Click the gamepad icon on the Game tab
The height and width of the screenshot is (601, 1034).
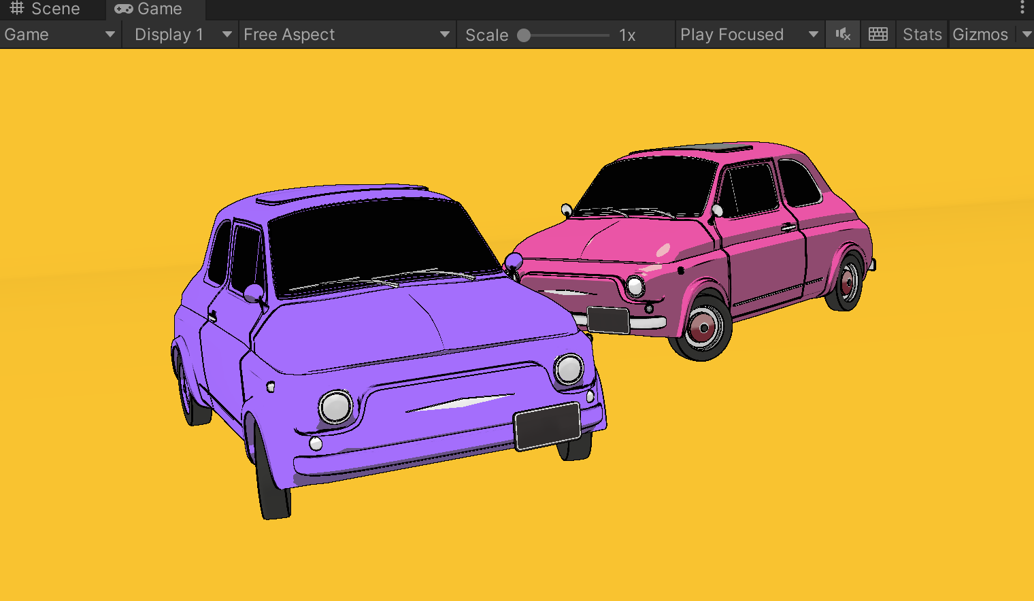click(x=124, y=9)
